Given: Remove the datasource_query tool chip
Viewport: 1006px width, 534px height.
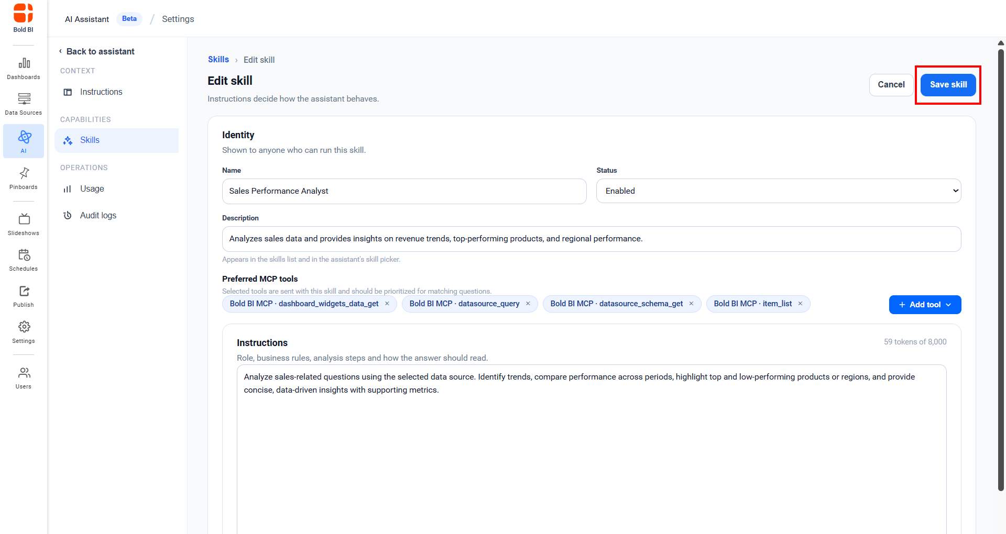Looking at the screenshot, I should (x=528, y=304).
